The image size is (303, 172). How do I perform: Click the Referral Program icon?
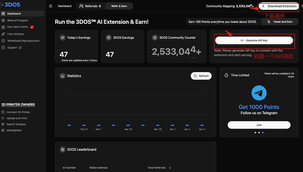pyautogui.click(x=3, y=20)
